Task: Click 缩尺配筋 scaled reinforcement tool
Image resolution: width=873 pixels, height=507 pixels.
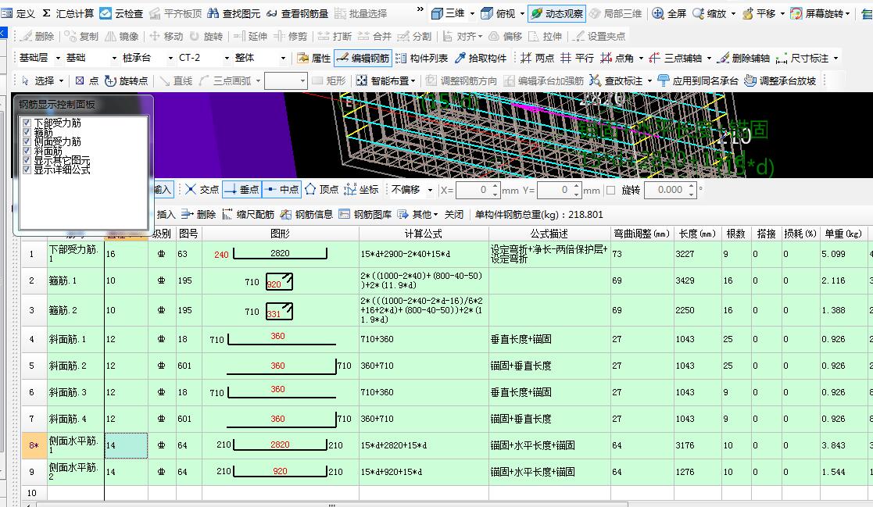Action: click(x=249, y=214)
